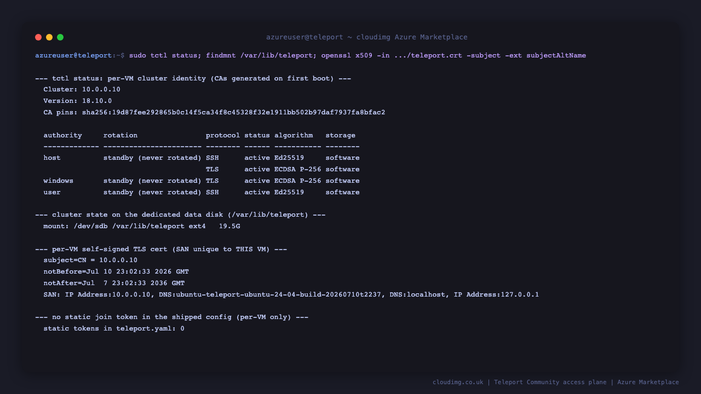The image size is (701, 394).
Task: Click the 'Version: 18.10.0' line
Action: pos(78,101)
